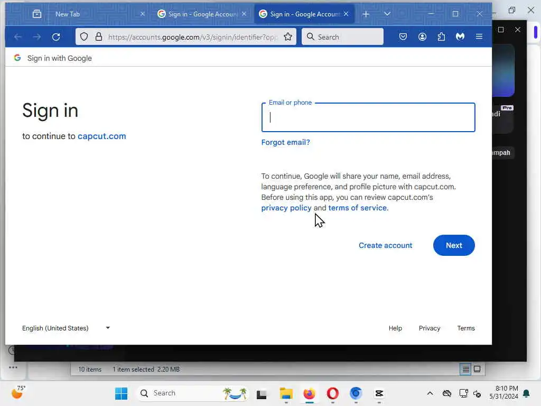This screenshot has height=406, width=541.
Task: Open the Forgot email? link
Action: click(x=285, y=142)
